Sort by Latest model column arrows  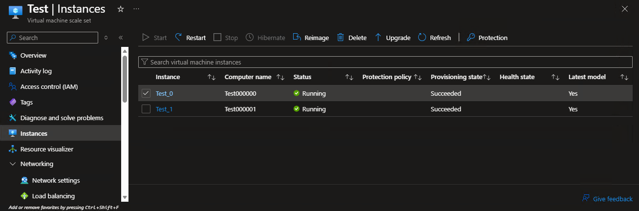click(x=624, y=77)
